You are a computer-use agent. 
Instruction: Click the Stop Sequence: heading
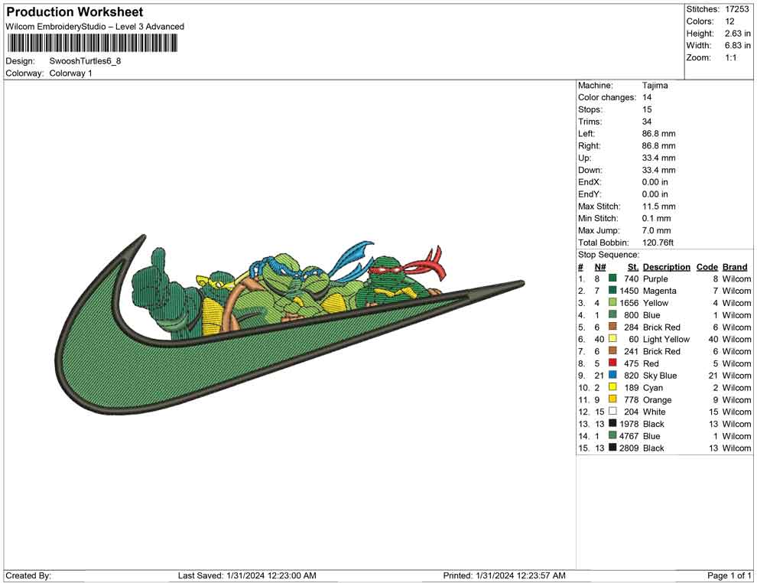pyautogui.click(x=609, y=255)
